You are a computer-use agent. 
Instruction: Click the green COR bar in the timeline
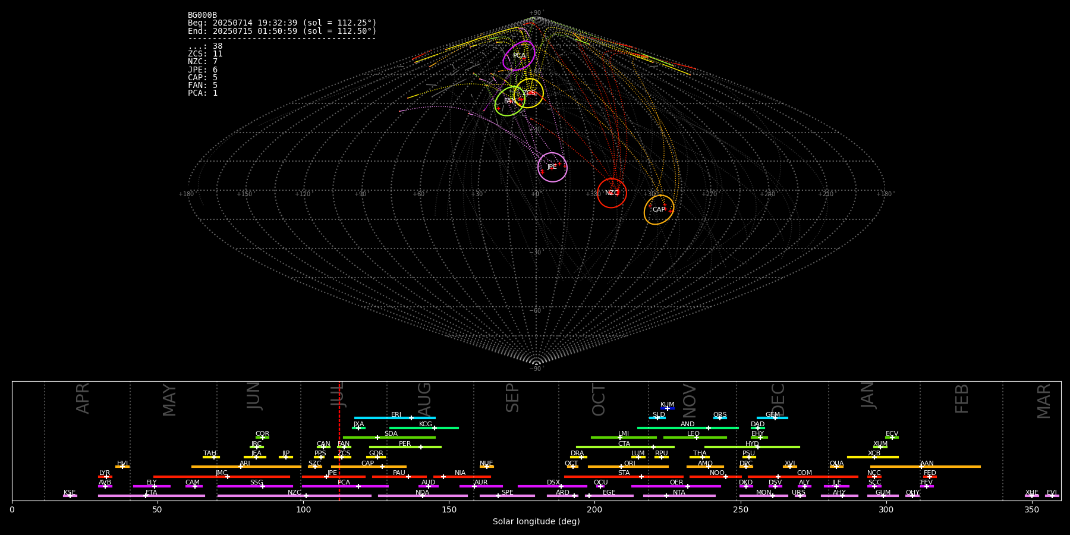click(x=262, y=438)
